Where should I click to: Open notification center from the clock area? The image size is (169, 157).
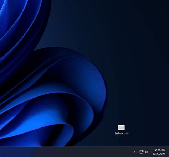coord(159,152)
